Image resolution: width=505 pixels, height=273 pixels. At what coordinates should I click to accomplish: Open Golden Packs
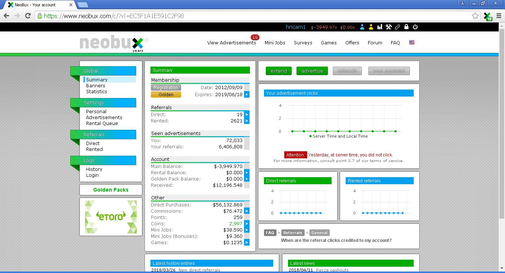click(x=111, y=190)
